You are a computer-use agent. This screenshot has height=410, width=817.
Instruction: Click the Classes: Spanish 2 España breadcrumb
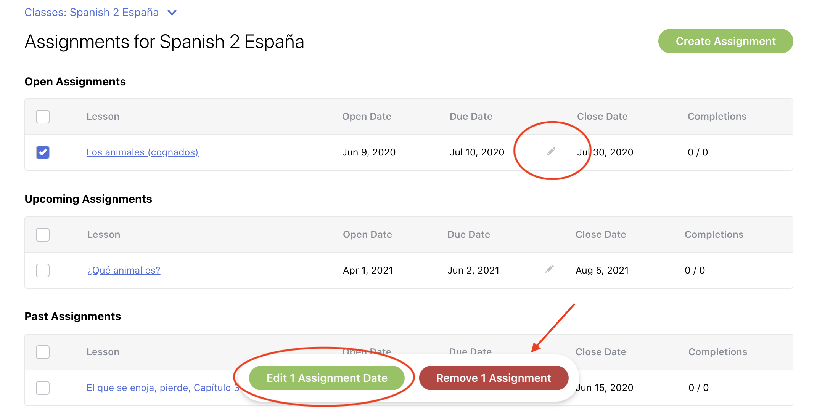pyautogui.click(x=92, y=12)
